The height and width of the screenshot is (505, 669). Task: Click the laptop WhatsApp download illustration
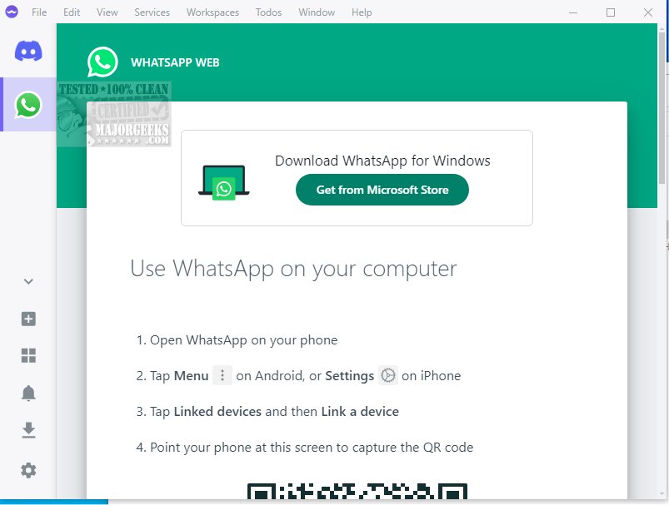coord(223,182)
